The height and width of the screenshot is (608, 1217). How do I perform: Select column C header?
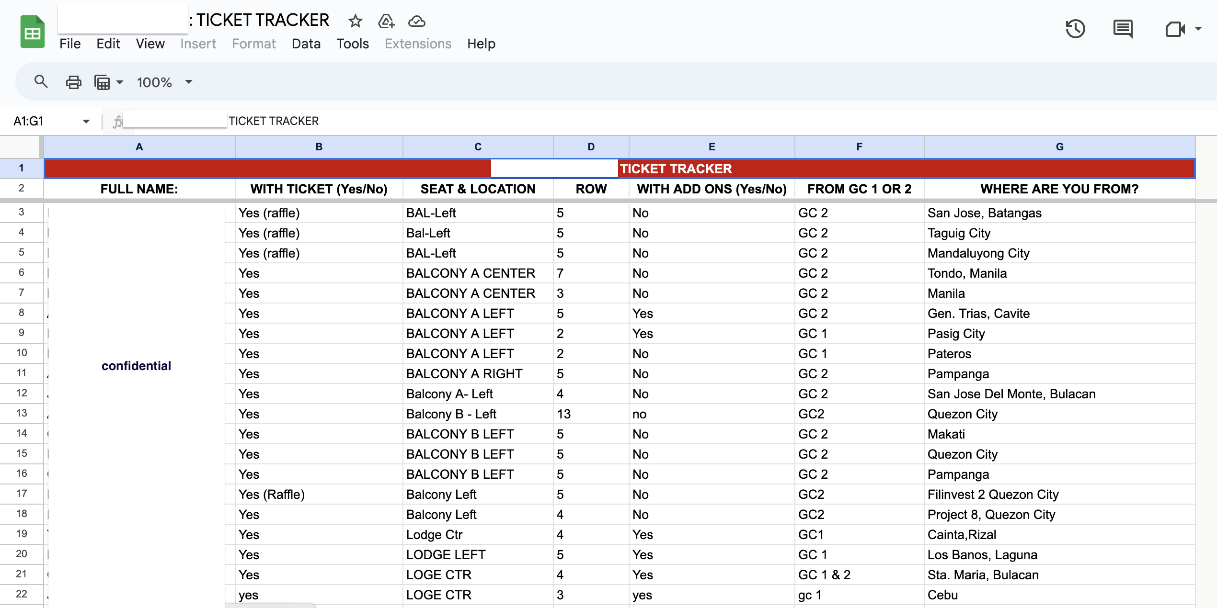[478, 147]
